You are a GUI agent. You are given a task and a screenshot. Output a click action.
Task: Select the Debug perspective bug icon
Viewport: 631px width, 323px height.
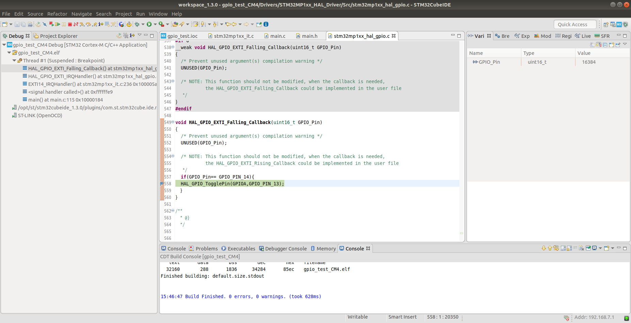(625, 25)
